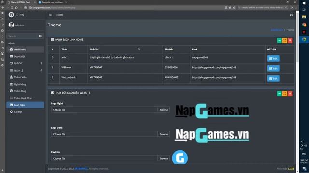Click the sidebar search magnifier button
Image resolution: width=309 pixels, height=173 pixels.
coord(41,36)
